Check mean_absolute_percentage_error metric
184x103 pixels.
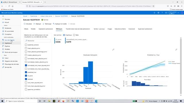[x=26, y=51]
